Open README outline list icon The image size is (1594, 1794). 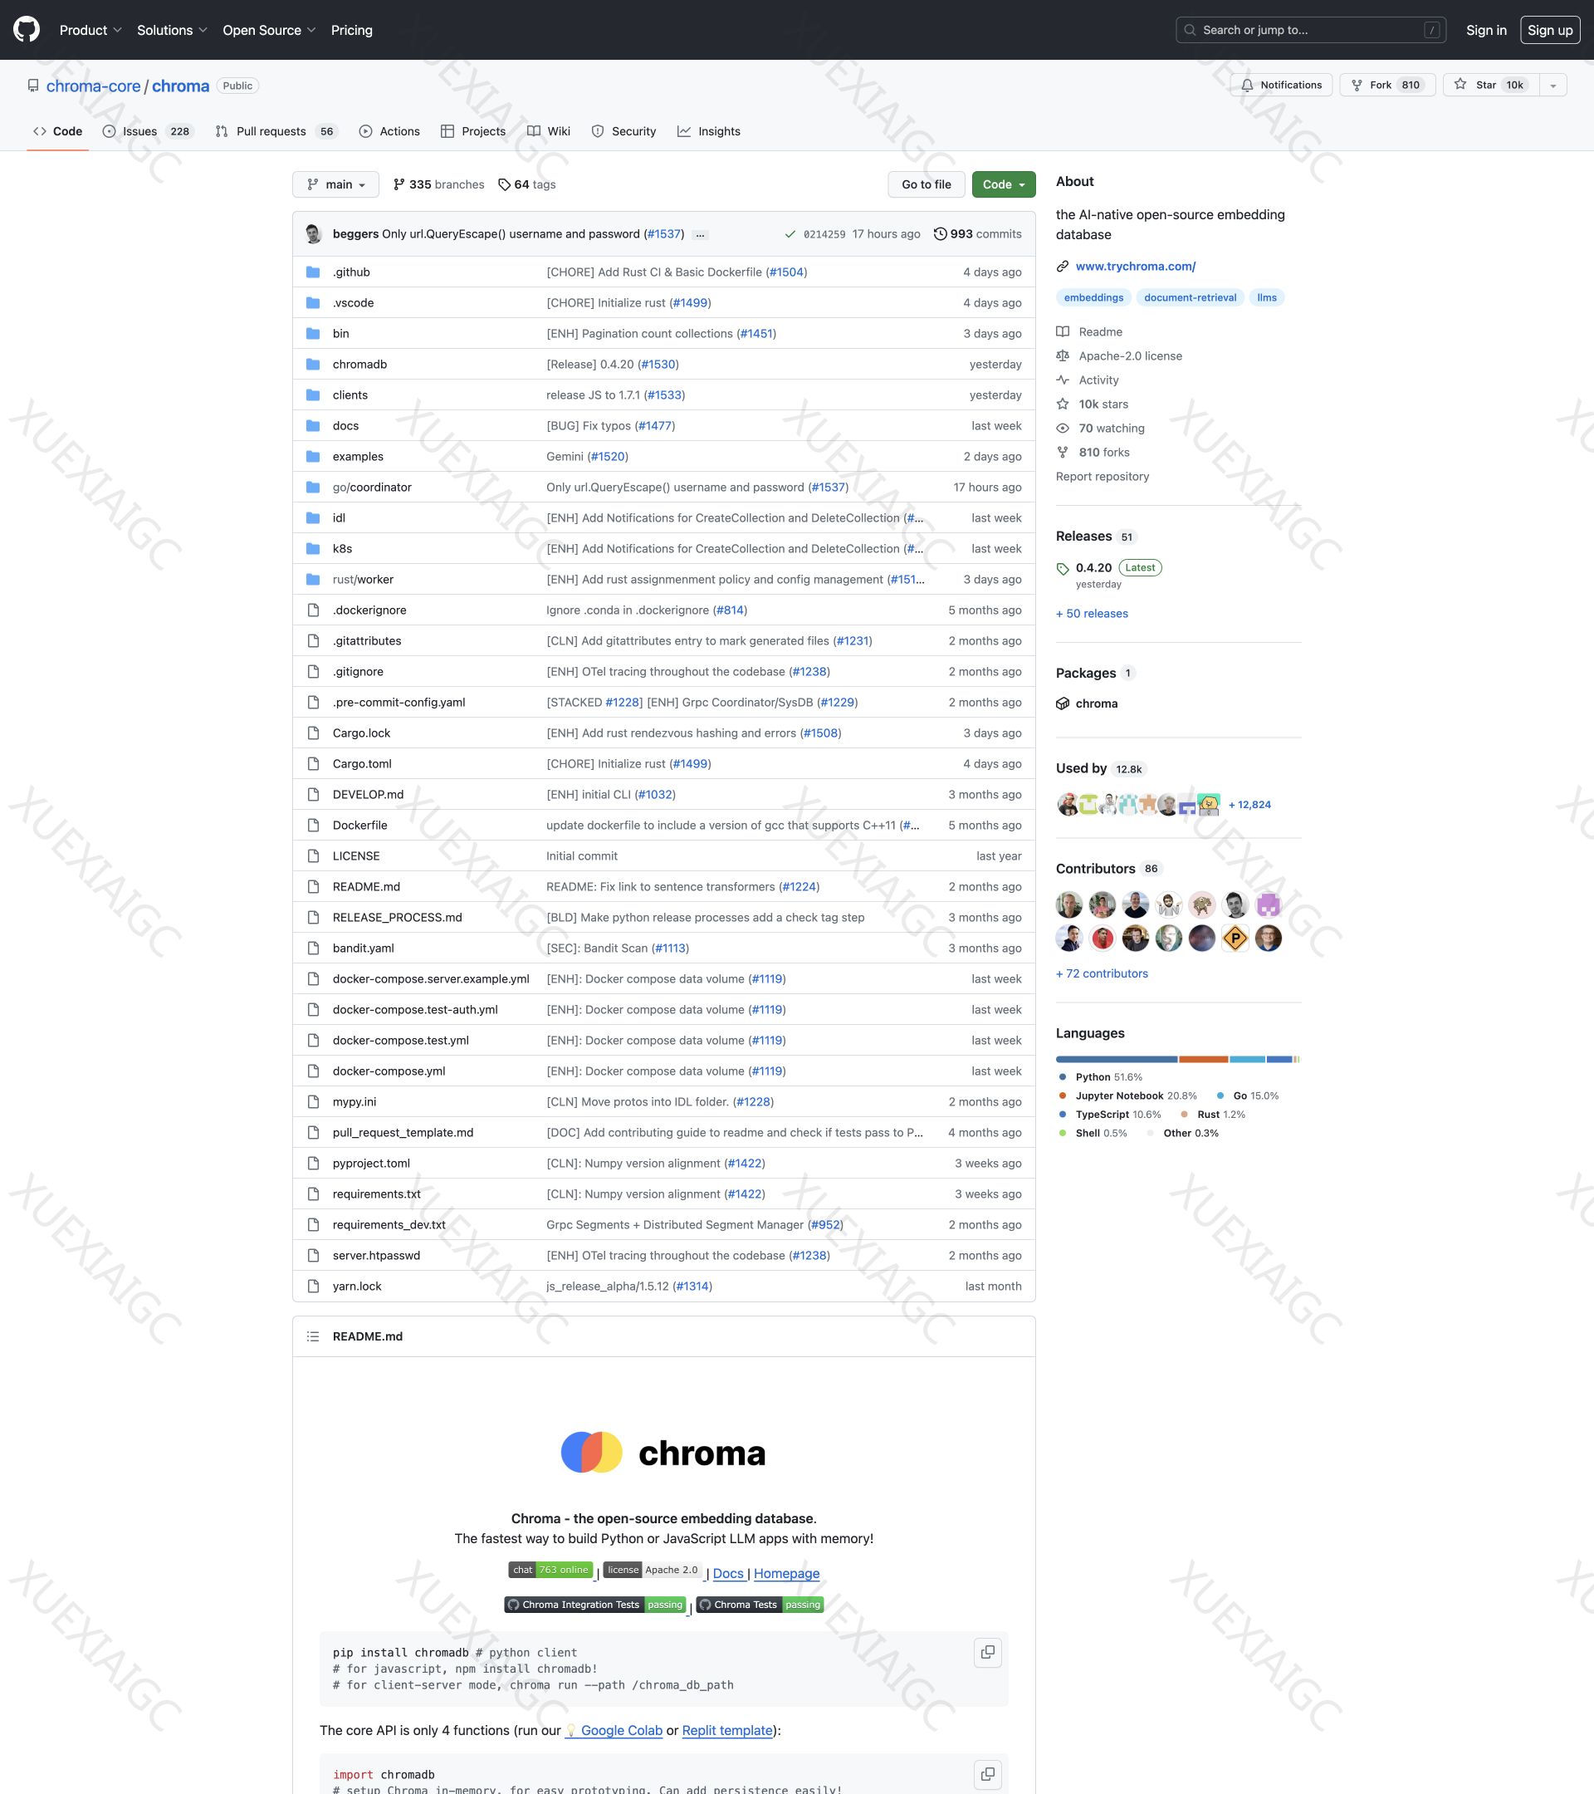tap(313, 1336)
